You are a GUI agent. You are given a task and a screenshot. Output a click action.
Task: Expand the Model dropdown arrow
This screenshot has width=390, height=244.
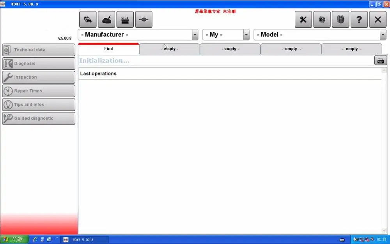(383, 35)
